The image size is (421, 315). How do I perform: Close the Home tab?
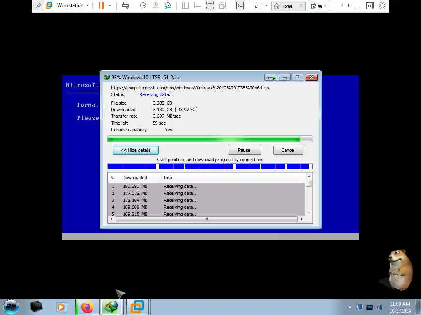click(301, 6)
